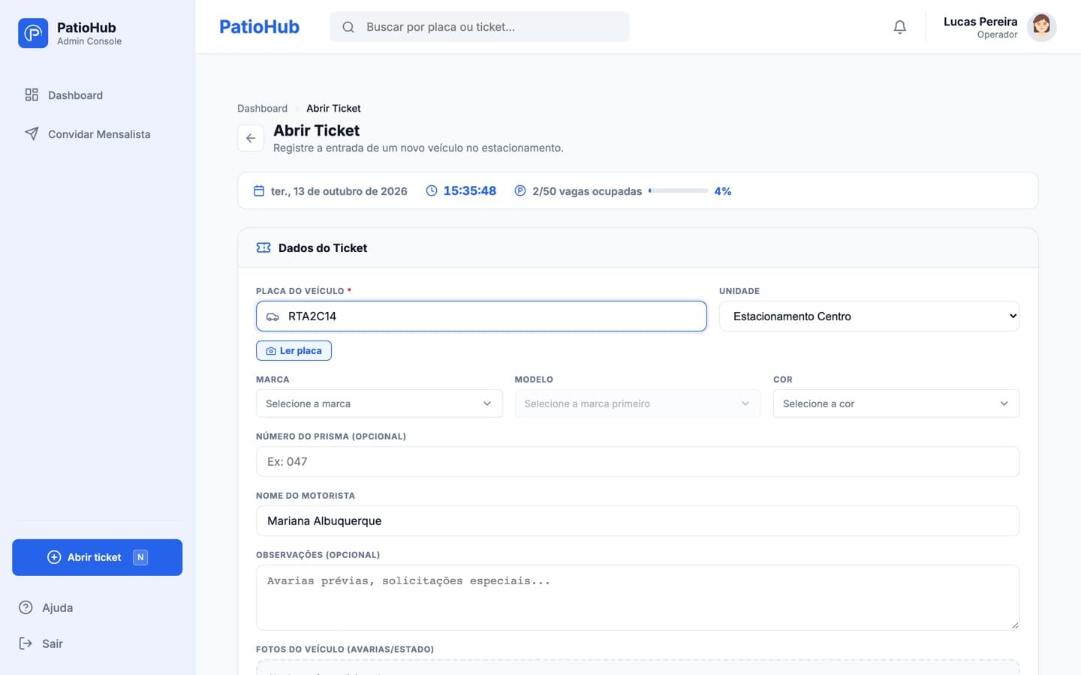The image size is (1081, 675).
Task: Click the Ajuda question mark icon
Action: click(x=26, y=607)
